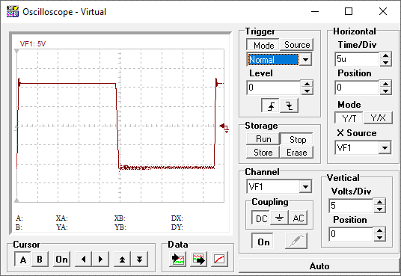Image resolution: width=401 pixels, height=276 pixels.
Task: Click trigger Source button
Action: pos(297,45)
